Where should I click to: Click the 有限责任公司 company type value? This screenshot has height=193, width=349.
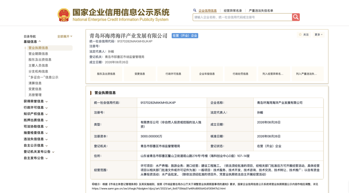[x=171, y=125]
